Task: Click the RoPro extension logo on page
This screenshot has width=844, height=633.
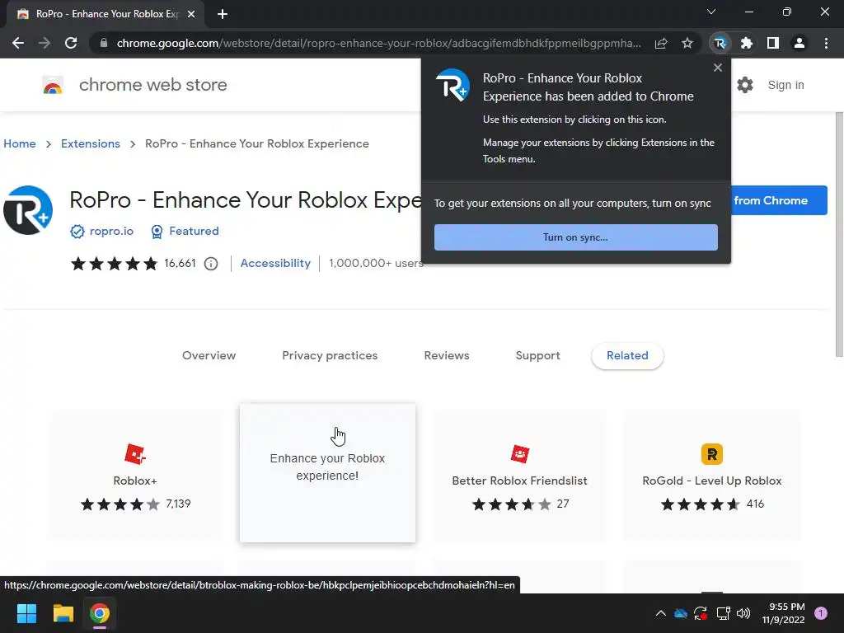Action: [x=28, y=210]
